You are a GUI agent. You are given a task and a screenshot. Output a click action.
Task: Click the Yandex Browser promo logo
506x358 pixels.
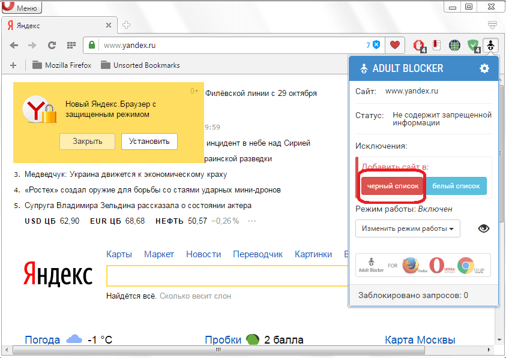[40, 109]
